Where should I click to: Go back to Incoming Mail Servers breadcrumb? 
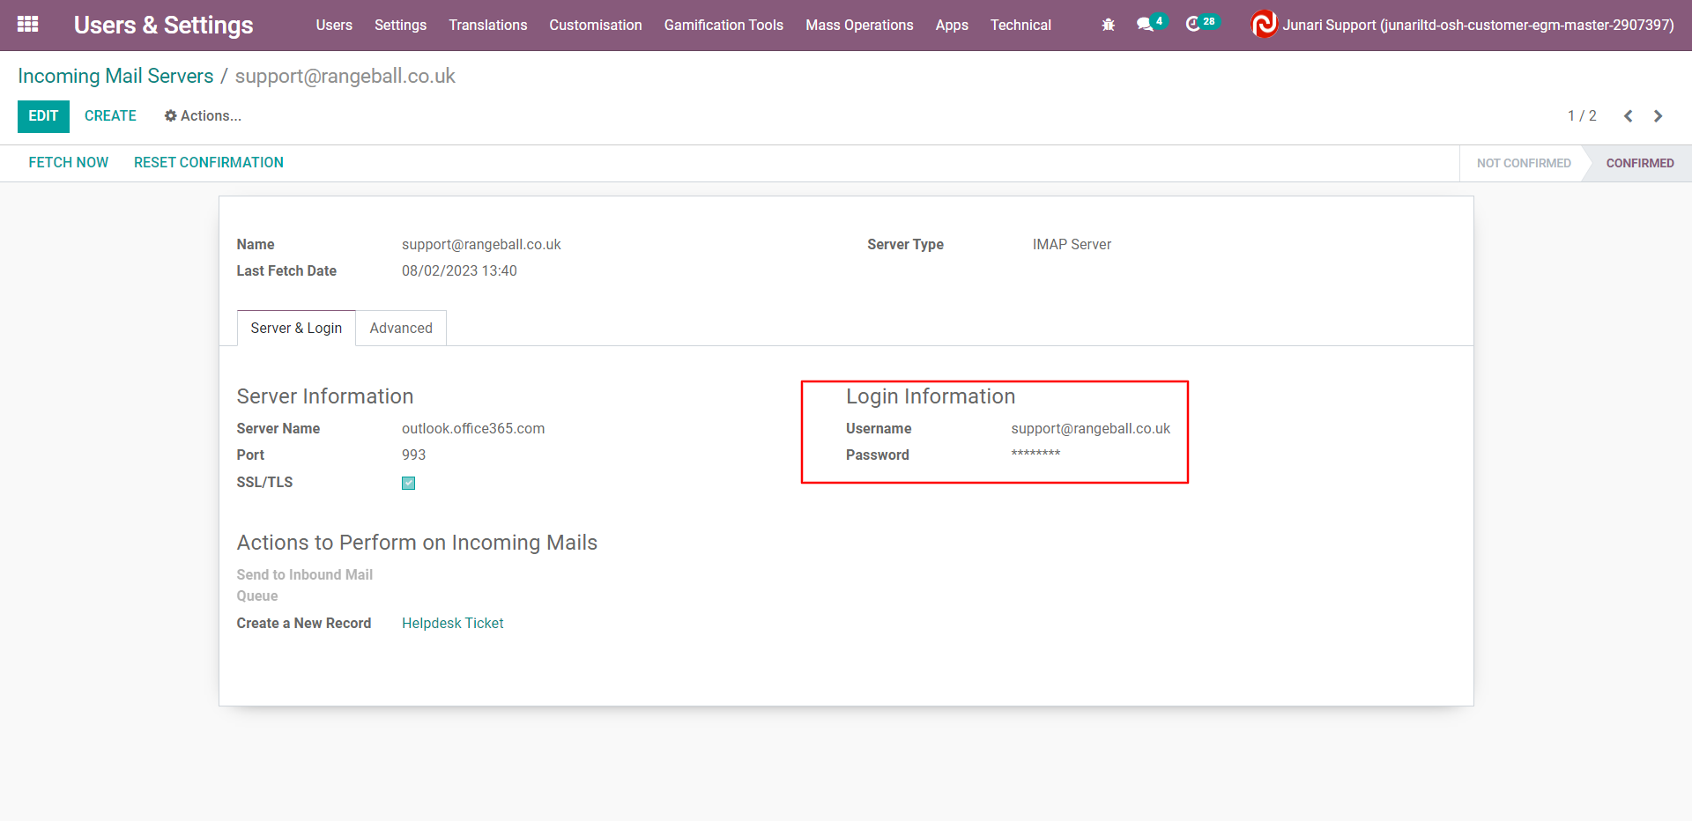[115, 76]
